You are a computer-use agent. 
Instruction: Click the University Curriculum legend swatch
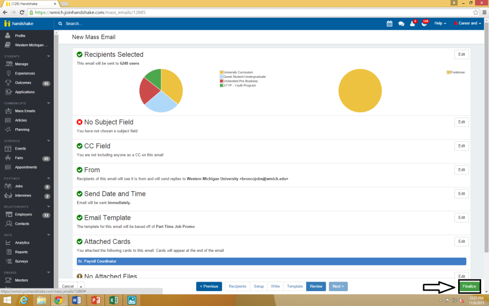222,72
